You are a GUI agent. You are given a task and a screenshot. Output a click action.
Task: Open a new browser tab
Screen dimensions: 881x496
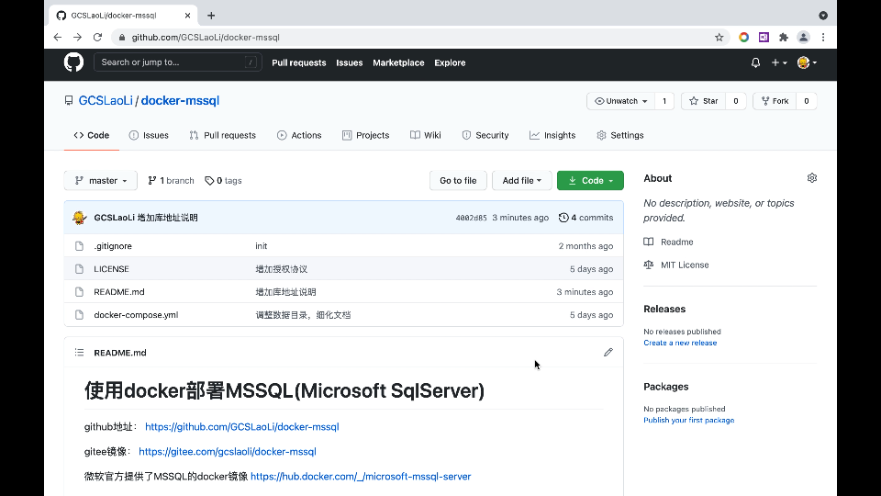pyautogui.click(x=211, y=16)
